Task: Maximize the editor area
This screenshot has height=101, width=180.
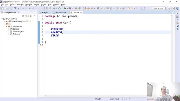Action: coord(172,12)
